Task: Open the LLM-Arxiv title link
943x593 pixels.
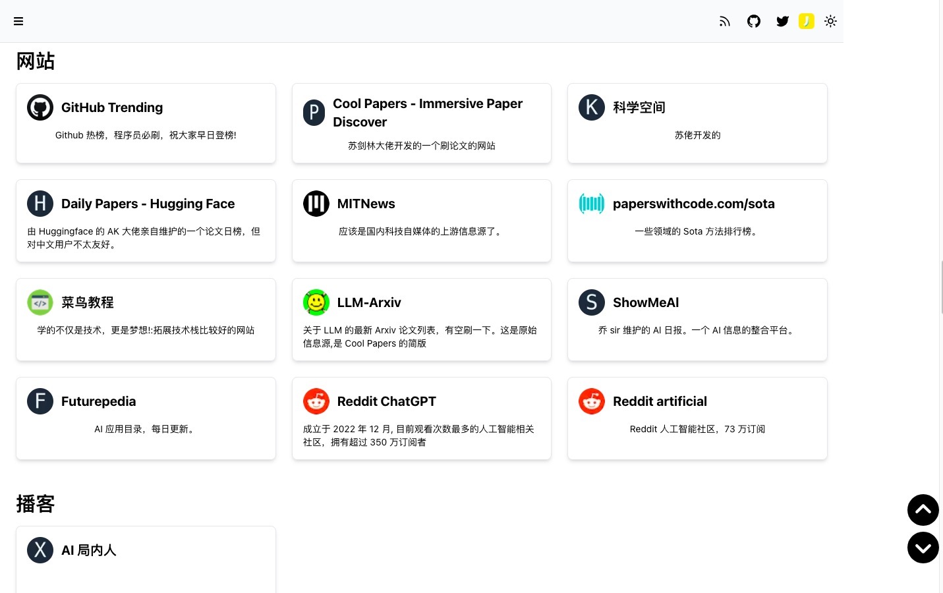Action: 369,302
